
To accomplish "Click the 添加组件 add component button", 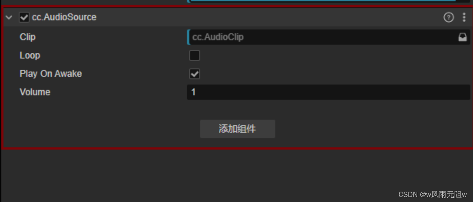I will pyautogui.click(x=238, y=129).
